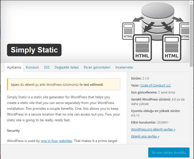The height and width of the screenshot is (159, 194).
Task: Open the SSS tab
Action: pyautogui.click(x=47, y=67)
